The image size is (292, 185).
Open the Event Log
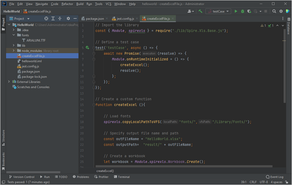[275, 177]
